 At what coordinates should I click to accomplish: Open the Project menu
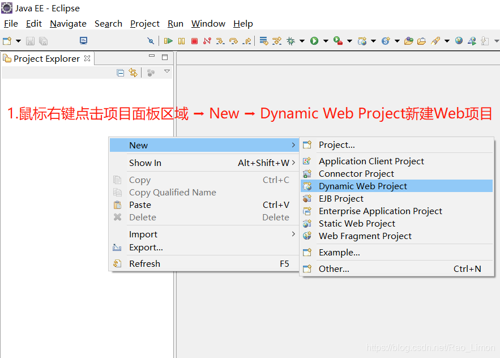coord(145,24)
